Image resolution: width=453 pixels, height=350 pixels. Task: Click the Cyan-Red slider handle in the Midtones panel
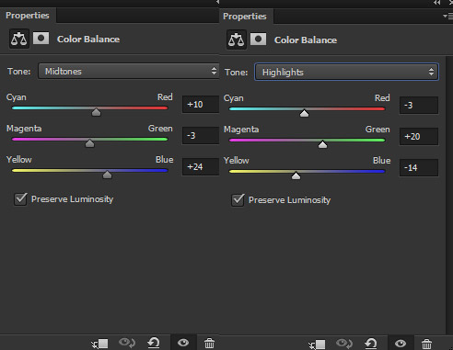[x=96, y=112]
